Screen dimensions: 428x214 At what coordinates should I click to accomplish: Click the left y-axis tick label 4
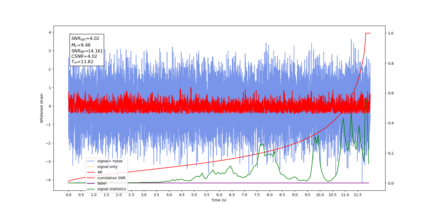49,32
